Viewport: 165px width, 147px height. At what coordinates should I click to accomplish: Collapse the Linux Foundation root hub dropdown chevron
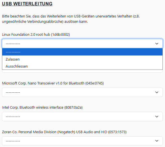click(x=157, y=44)
